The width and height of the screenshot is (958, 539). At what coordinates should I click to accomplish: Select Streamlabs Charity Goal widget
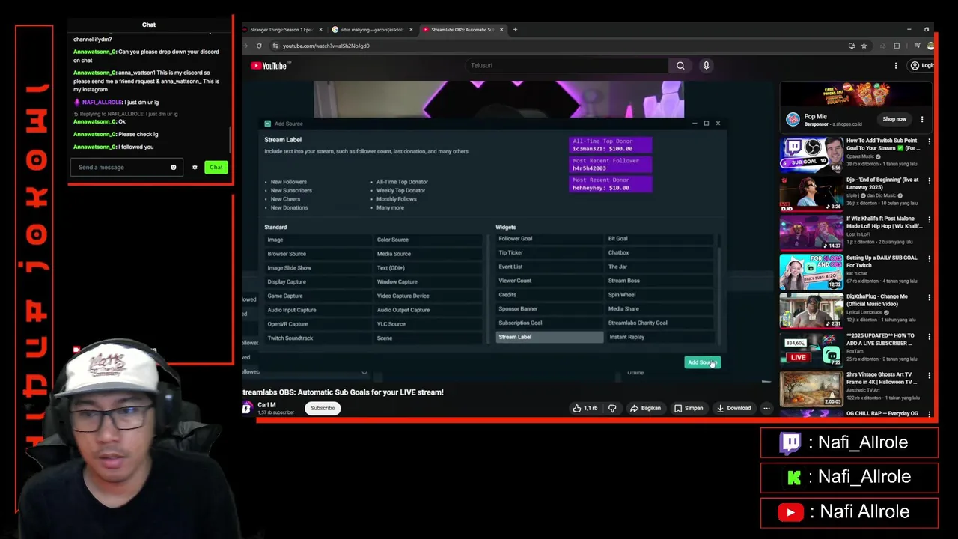coord(659,323)
